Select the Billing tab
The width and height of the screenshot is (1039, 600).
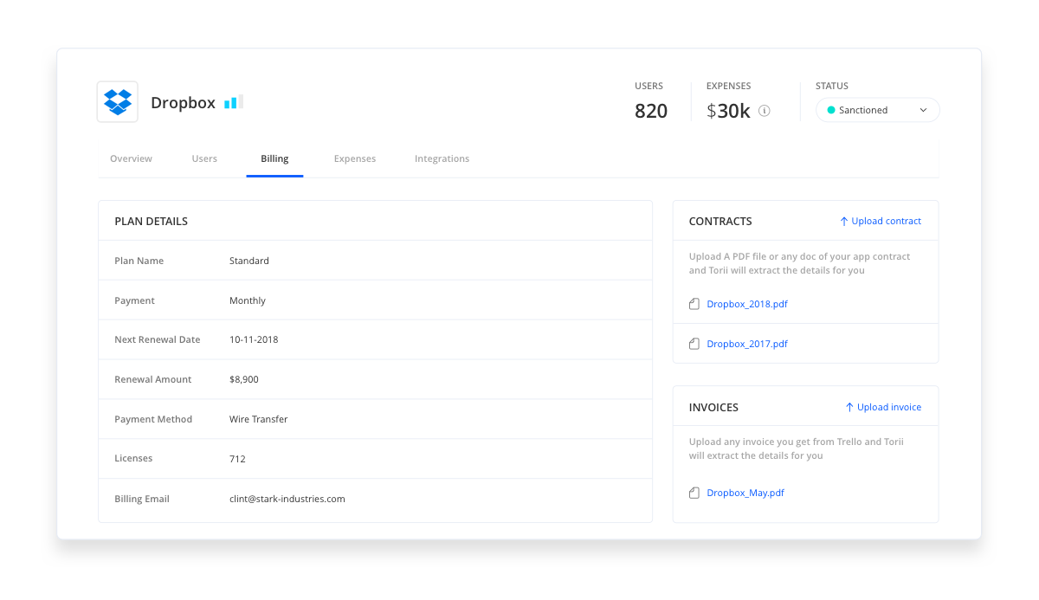(x=274, y=158)
